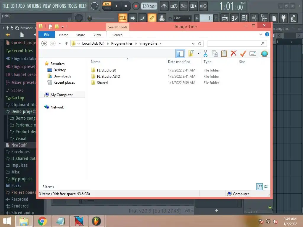Open the Channel rack view icon
Image resolution: width=303 pixels, height=227 pixels.
(244, 18)
